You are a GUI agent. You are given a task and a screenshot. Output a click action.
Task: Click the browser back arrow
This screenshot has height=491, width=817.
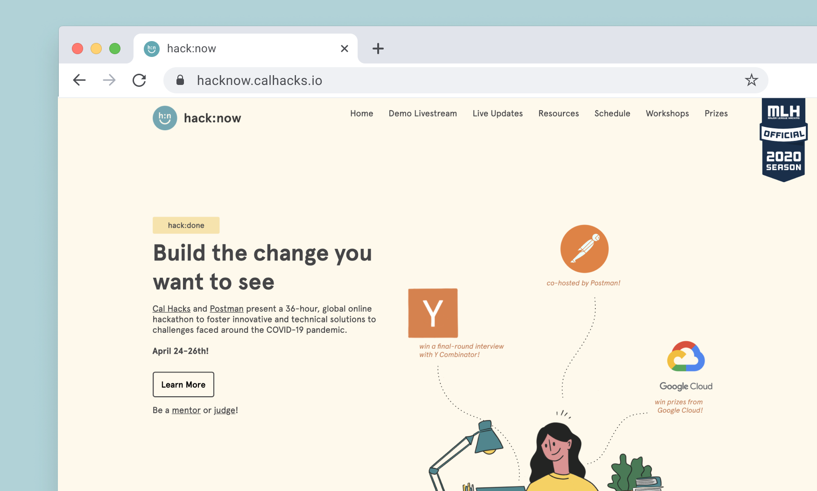pos(79,80)
